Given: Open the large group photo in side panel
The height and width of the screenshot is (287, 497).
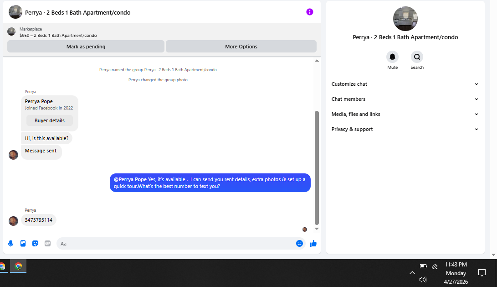Looking at the screenshot, I should 405,19.
